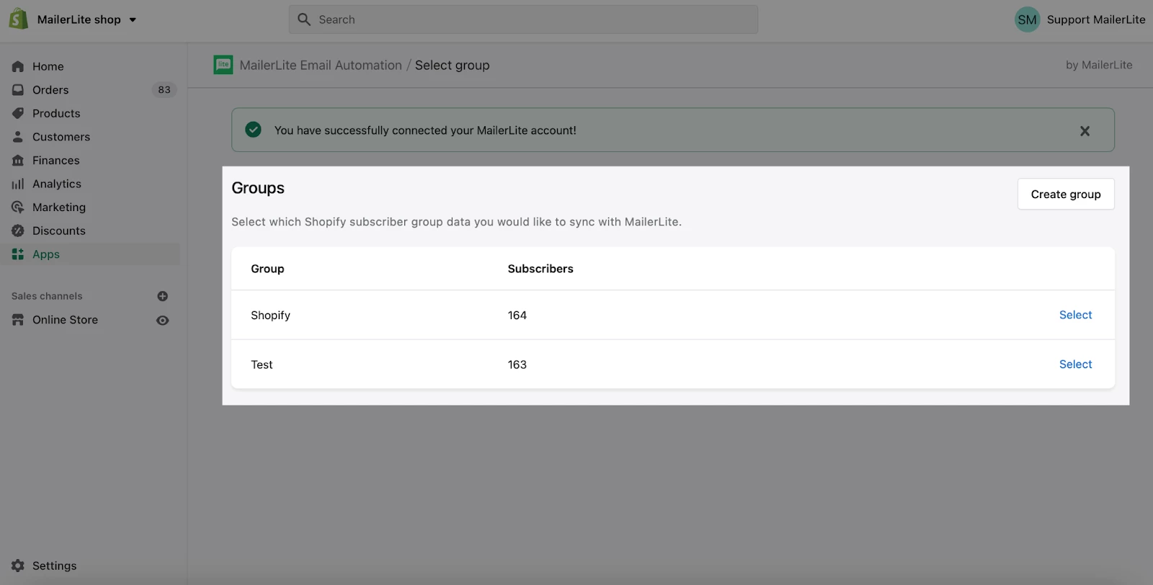The image size is (1153, 585).
Task: Open the SM user avatar
Action: (x=1027, y=19)
